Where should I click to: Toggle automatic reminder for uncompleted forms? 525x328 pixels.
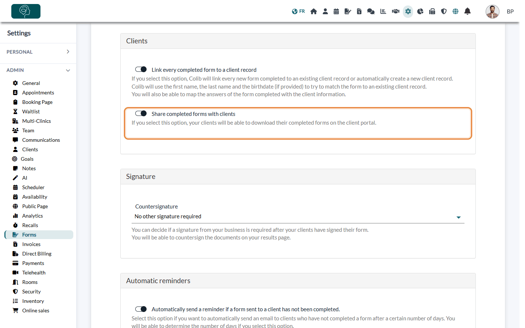coord(141,309)
